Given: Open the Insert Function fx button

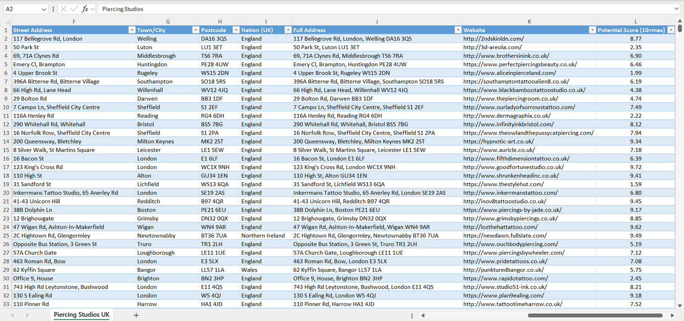Looking at the screenshot, I should tap(85, 9).
